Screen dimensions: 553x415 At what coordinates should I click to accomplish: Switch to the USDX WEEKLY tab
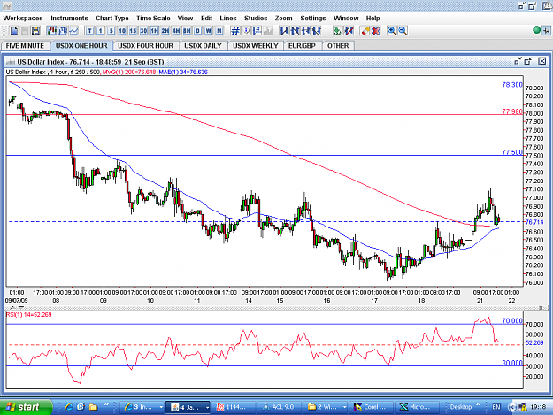coord(256,46)
